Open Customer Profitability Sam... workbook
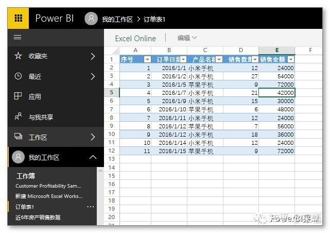 (48, 186)
